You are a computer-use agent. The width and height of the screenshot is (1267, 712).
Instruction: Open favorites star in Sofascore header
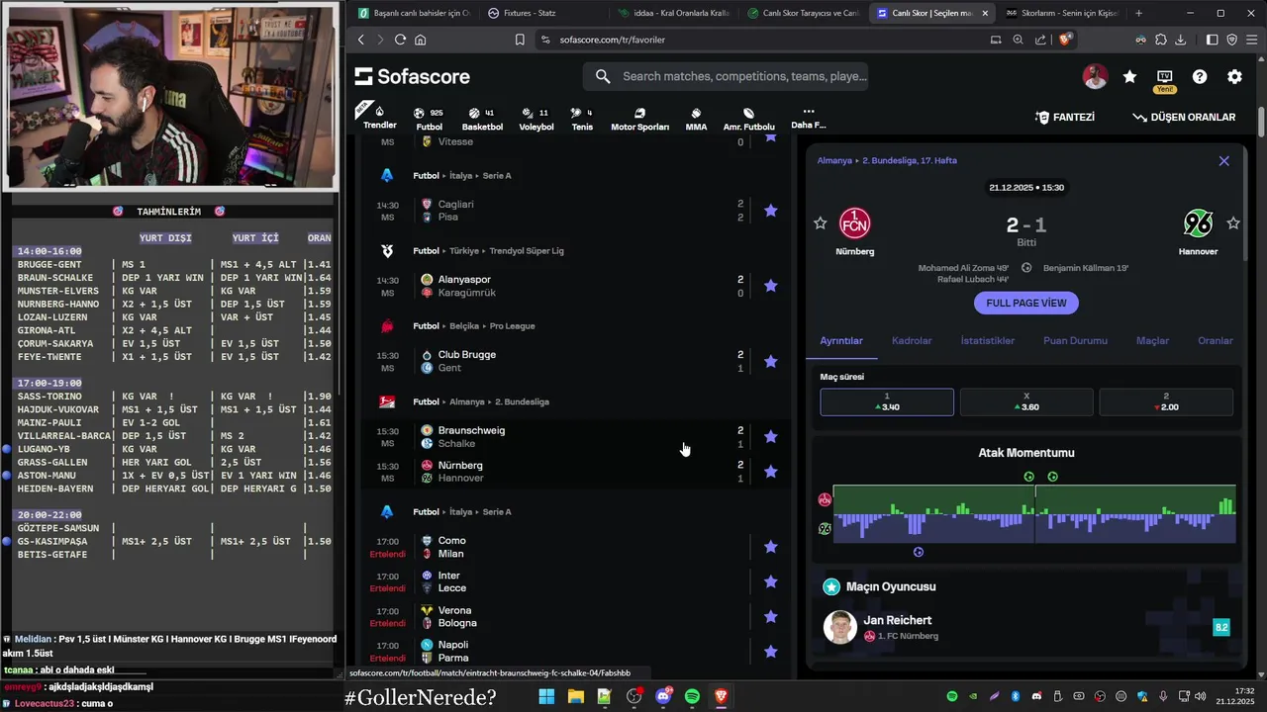1129,77
